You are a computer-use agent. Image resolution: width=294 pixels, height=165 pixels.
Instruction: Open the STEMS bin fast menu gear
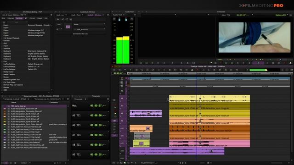click(68, 99)
